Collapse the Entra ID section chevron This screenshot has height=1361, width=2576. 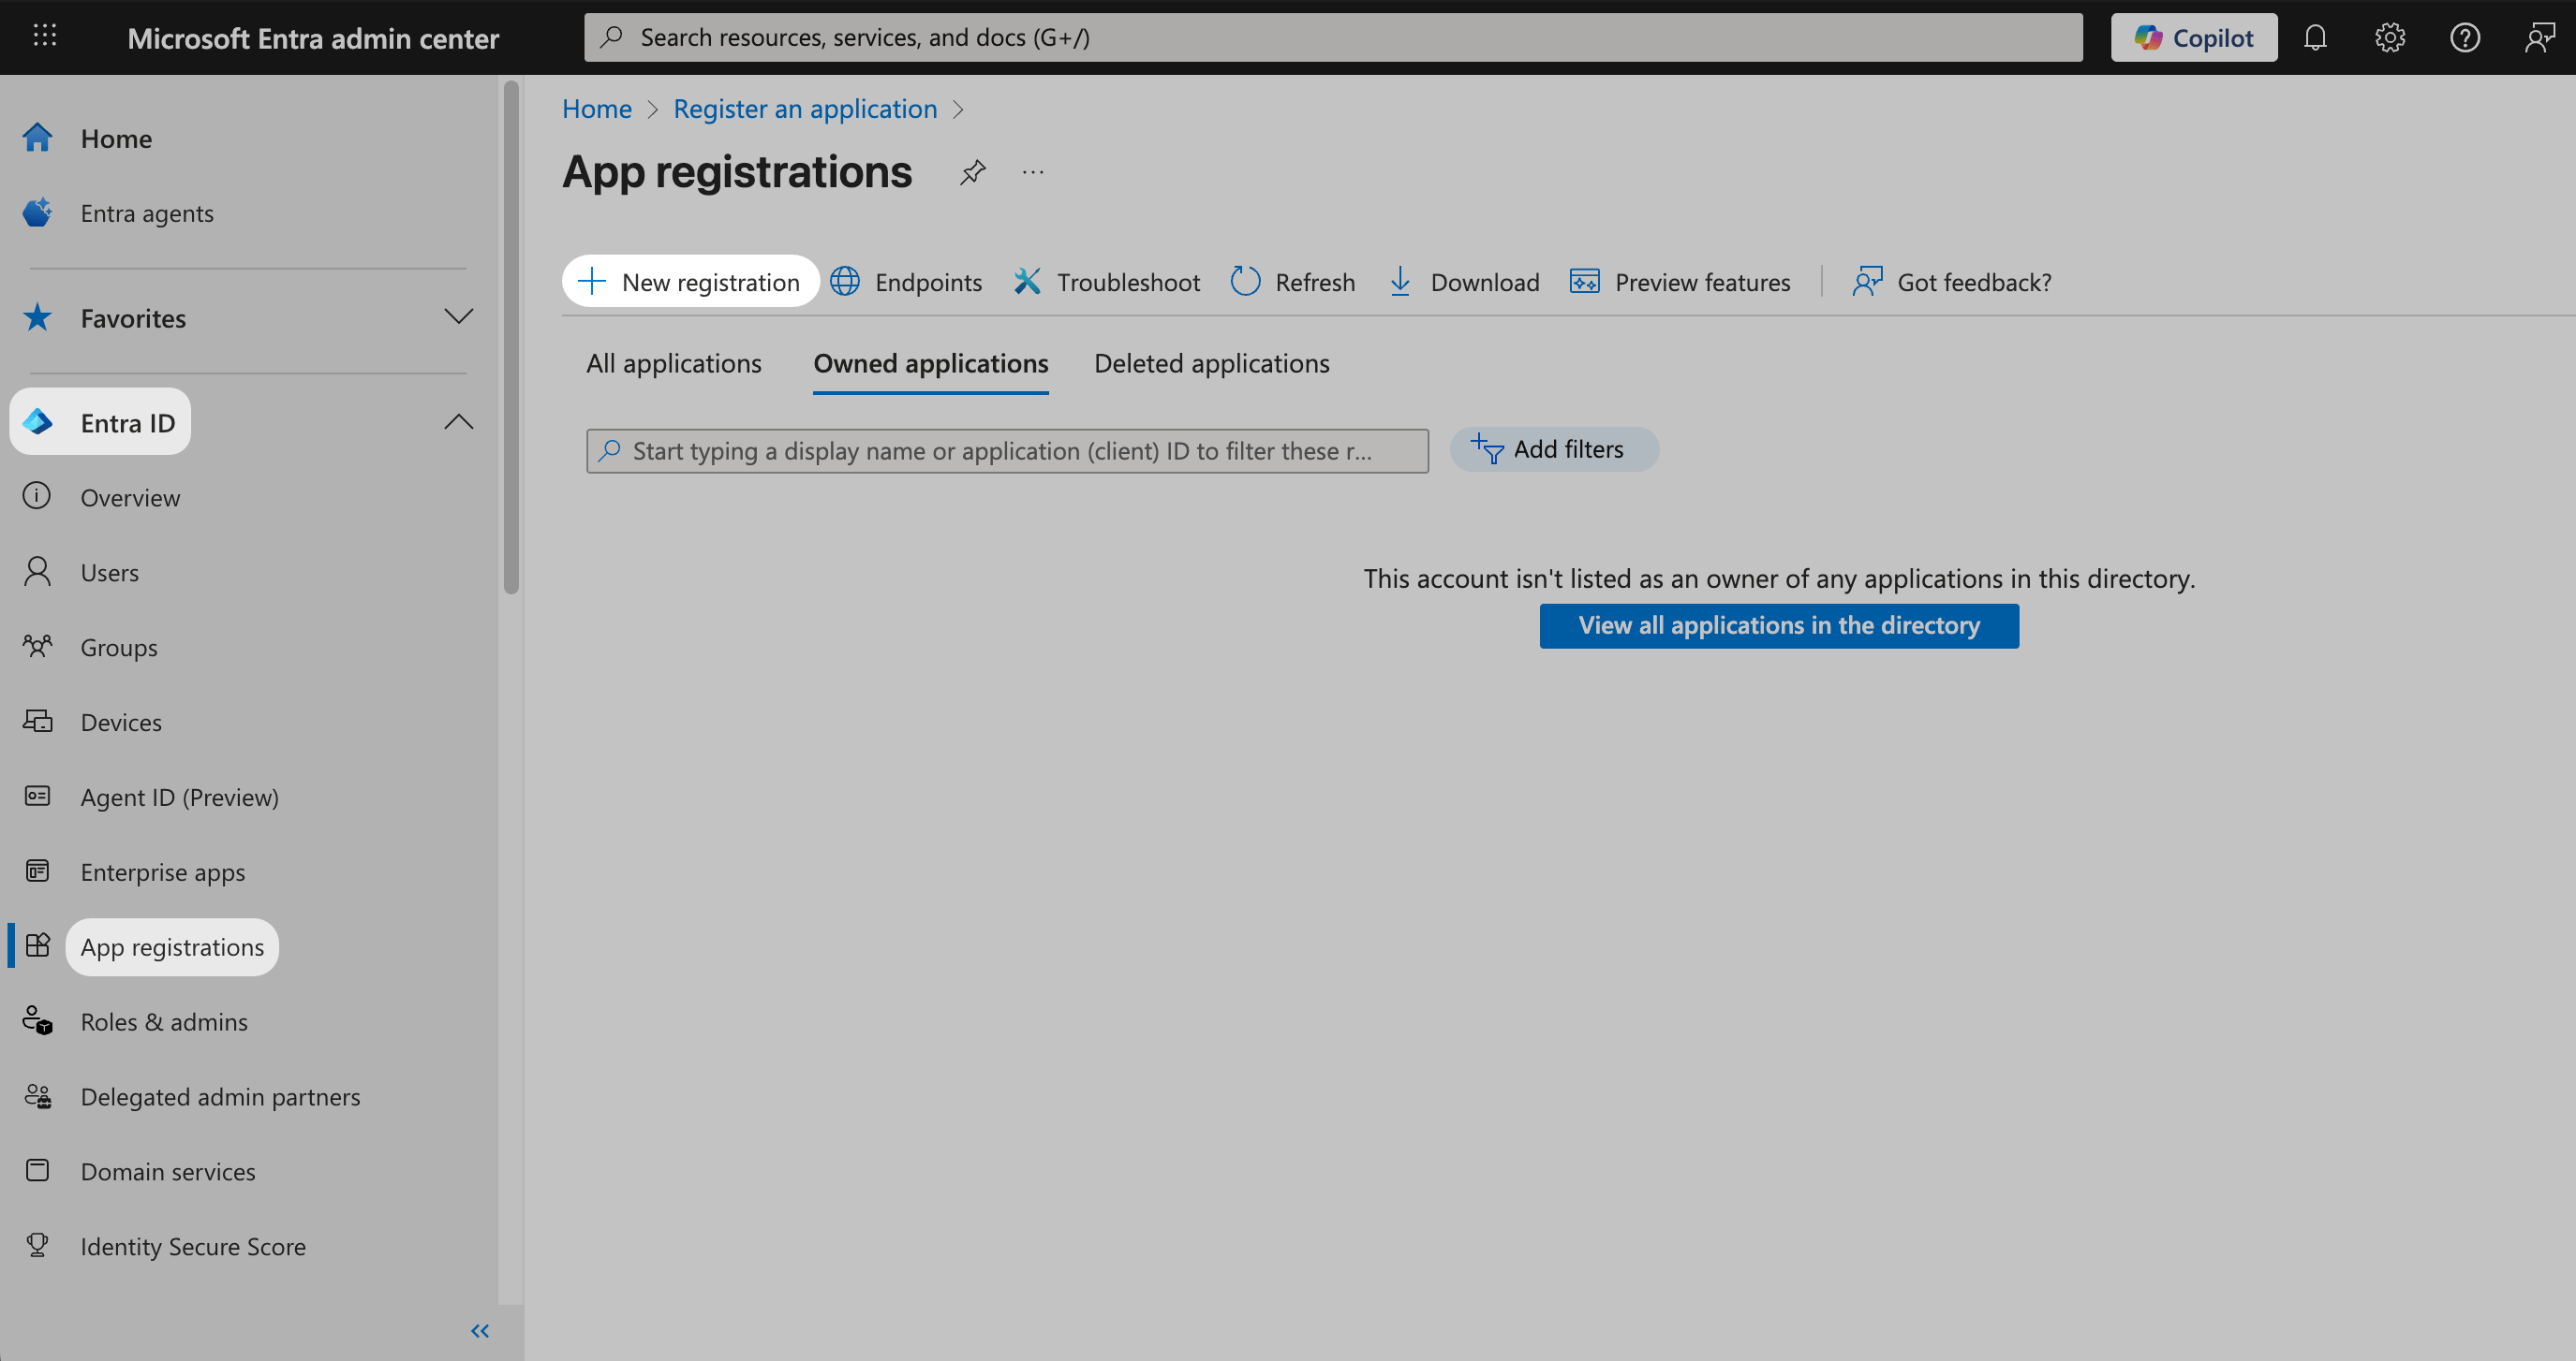[458, 422]
